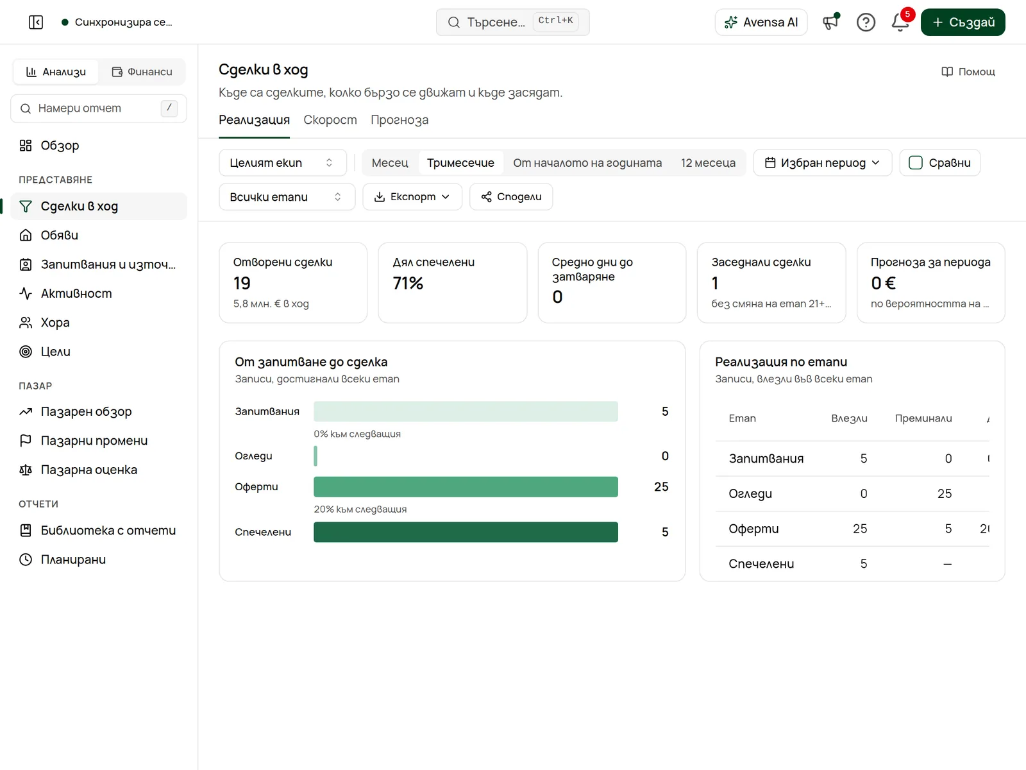Select the Скорост tab

point(330,120)
